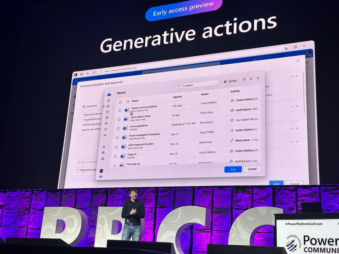This screenshot has width=339, height=254.
Task: Check the Trivia sign up checkbox
Action: [114, 165]
